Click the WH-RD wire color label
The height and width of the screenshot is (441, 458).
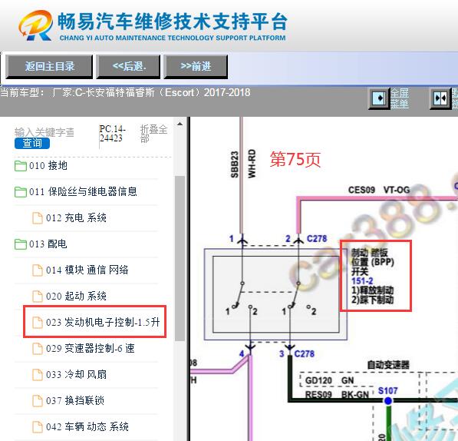click(x=252, y=164)
